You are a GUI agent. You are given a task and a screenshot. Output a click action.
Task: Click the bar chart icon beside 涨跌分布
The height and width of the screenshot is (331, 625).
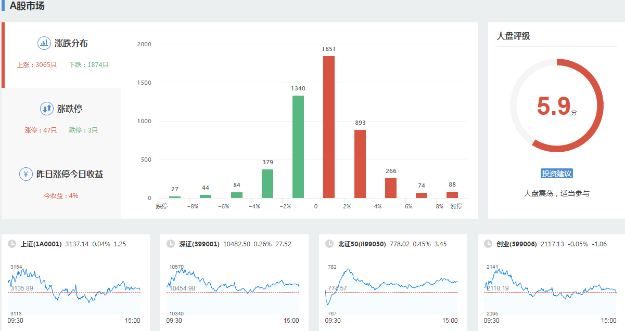pos(44,43)
